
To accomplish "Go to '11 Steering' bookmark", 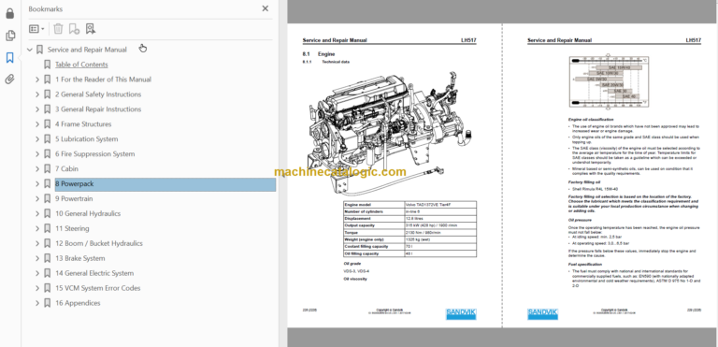I will [x=72, y=228].
